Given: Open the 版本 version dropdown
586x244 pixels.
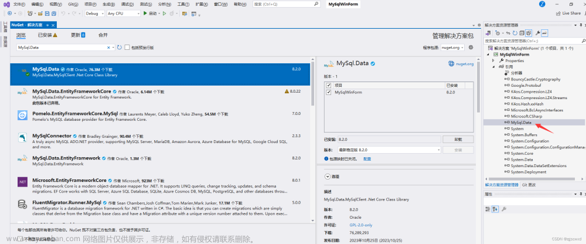Looking at the screenshot, I should click(389, 150).
